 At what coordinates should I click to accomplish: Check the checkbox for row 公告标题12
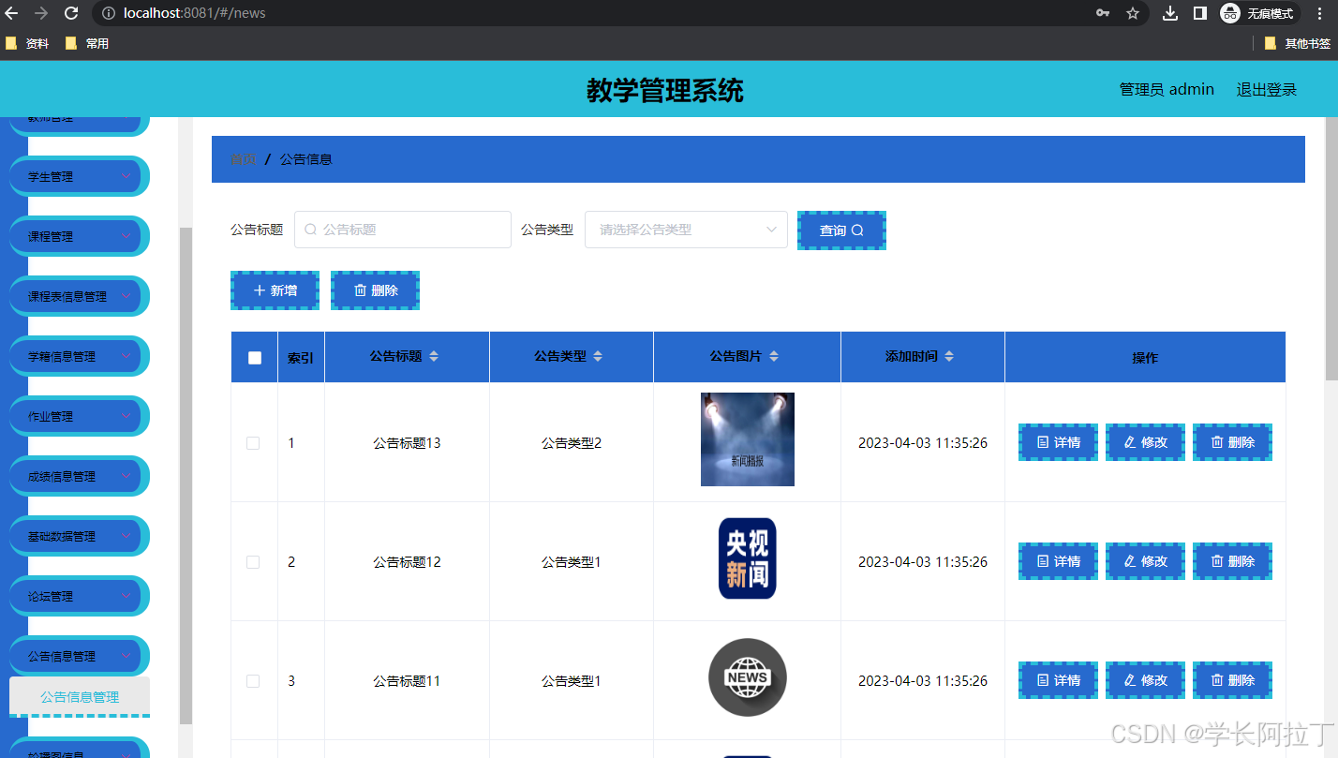(x=253, y=561)
